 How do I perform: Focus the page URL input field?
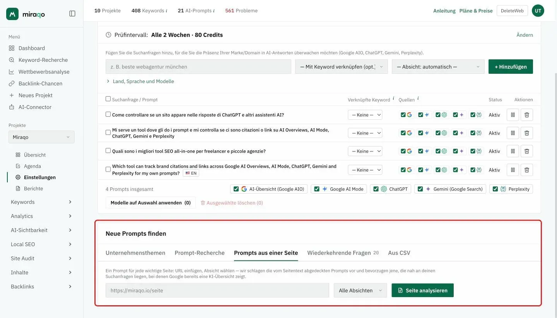[217, 291]
